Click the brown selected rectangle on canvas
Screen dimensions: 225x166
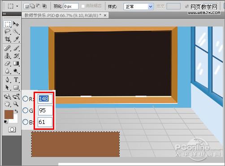point(75,145)
